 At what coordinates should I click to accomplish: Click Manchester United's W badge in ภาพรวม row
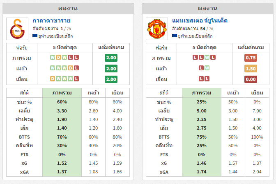point(207,57)
